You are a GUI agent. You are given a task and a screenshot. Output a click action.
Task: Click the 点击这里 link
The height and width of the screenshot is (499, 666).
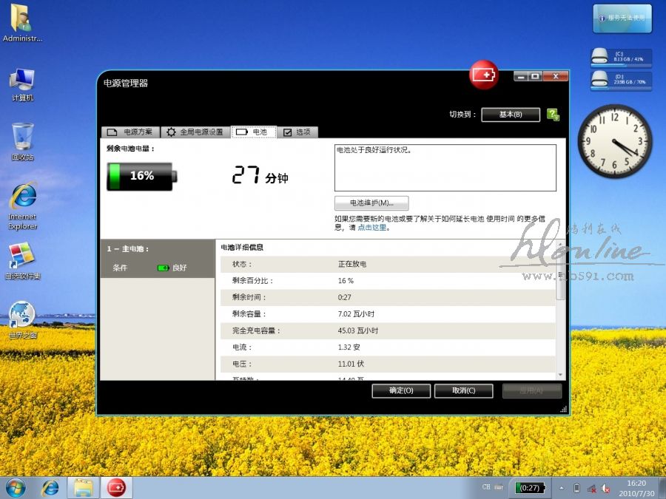pyautogui.click(x=373, y=228)
